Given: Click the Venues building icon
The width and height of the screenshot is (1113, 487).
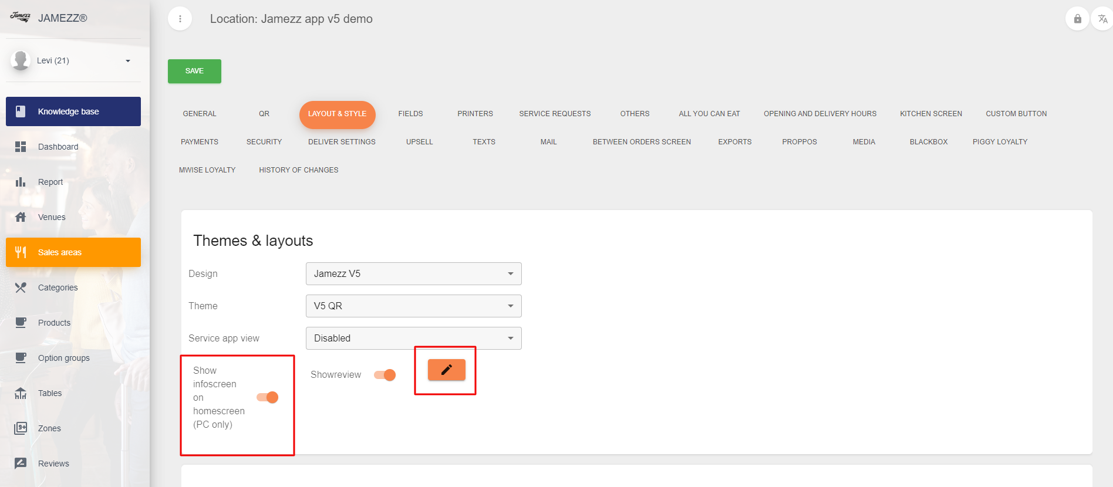Looking at the screenshot, I should pos(21,217).
